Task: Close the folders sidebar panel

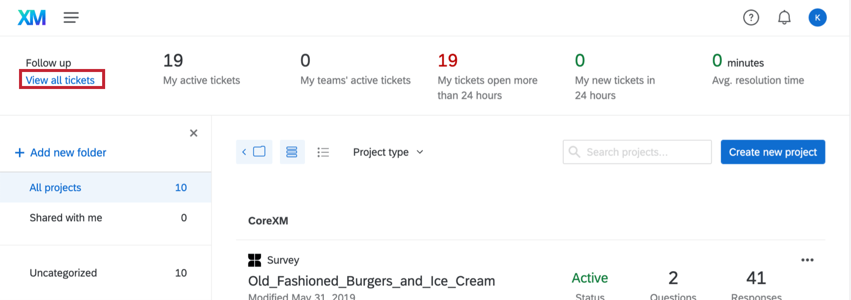Action: coord(194,133)
